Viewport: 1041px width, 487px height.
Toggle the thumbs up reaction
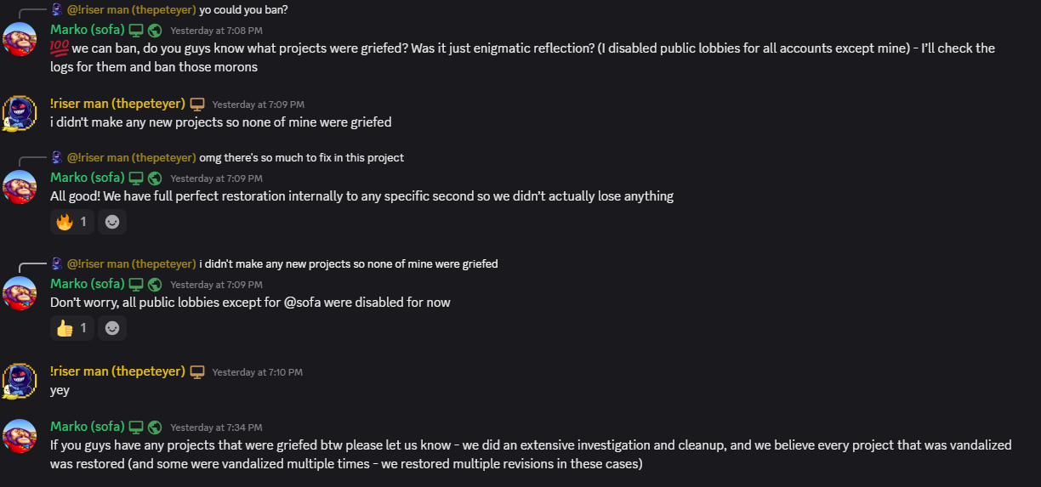click(x=72, y=328)
